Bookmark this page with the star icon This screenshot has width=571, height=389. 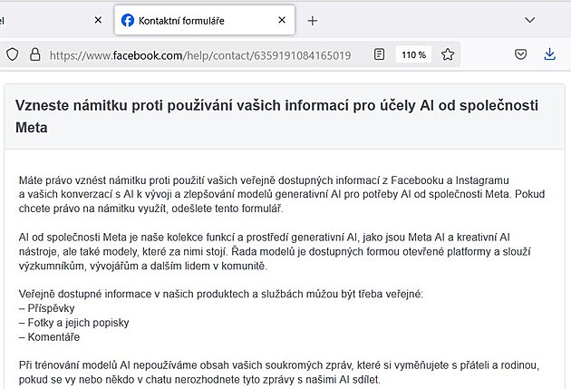tap(447, 54)
